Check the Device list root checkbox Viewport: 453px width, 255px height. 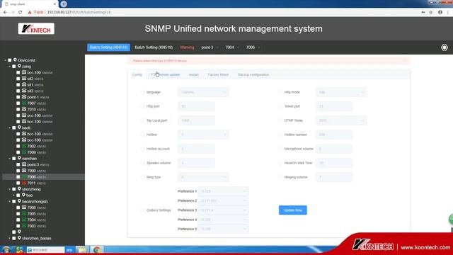9,60
